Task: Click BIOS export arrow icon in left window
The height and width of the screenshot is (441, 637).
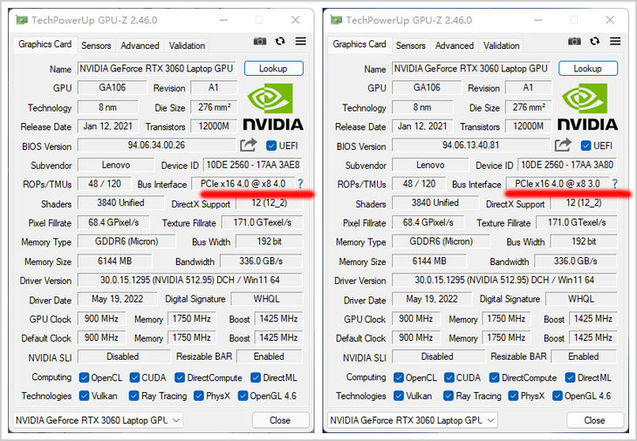Action: click(x=249, y=146)
